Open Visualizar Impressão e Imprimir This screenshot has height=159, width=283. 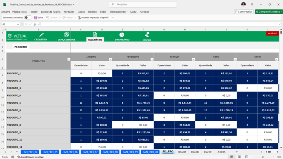[94, 18]
